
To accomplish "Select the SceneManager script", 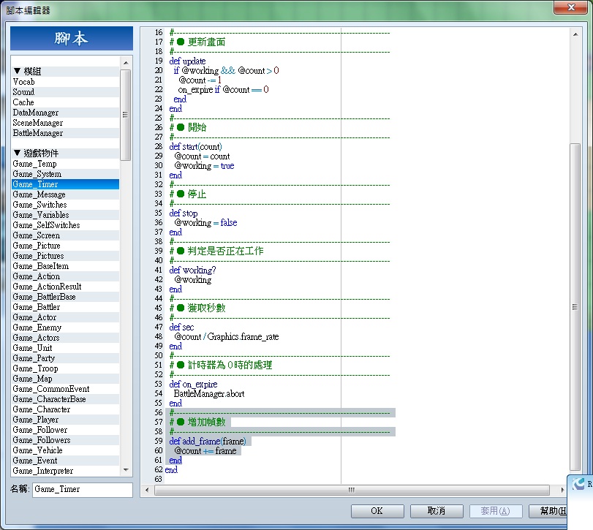I will pyautogui.click(x=65, y=123).
